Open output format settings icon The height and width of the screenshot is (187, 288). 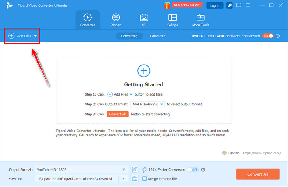[135, 170]
